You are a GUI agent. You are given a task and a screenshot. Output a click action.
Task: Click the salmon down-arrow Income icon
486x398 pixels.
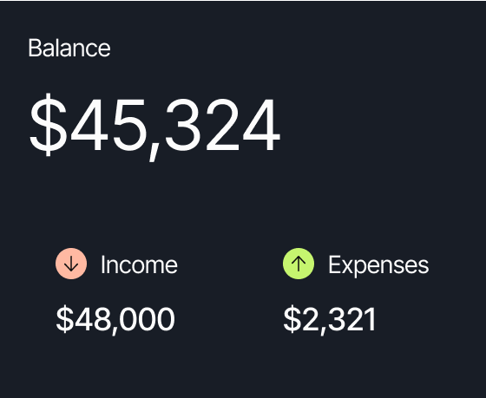71,264
